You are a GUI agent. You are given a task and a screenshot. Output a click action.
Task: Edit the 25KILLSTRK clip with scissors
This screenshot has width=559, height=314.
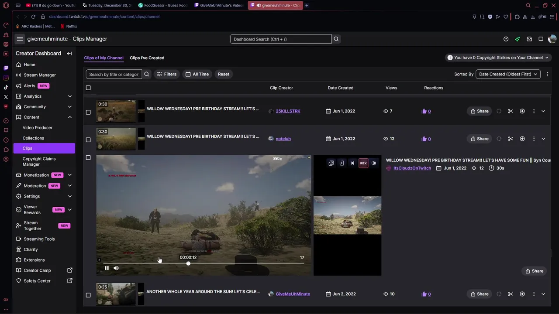tap(511, 111)
